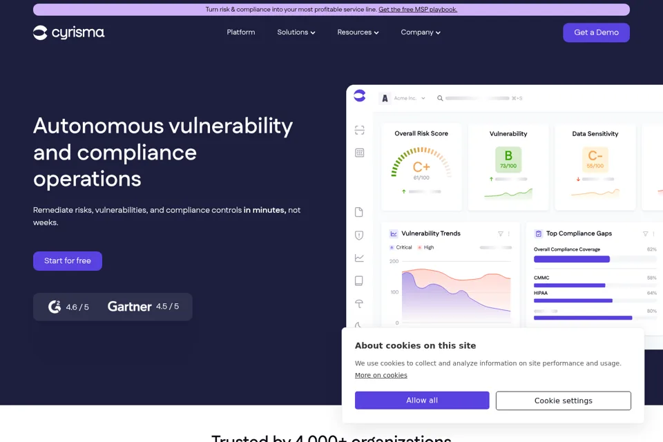
Task: Open the Platform menu item
Action: point(240,32)
